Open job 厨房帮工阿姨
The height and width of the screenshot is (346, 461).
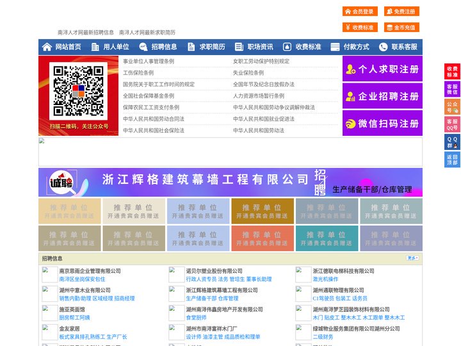pos(74,317)
